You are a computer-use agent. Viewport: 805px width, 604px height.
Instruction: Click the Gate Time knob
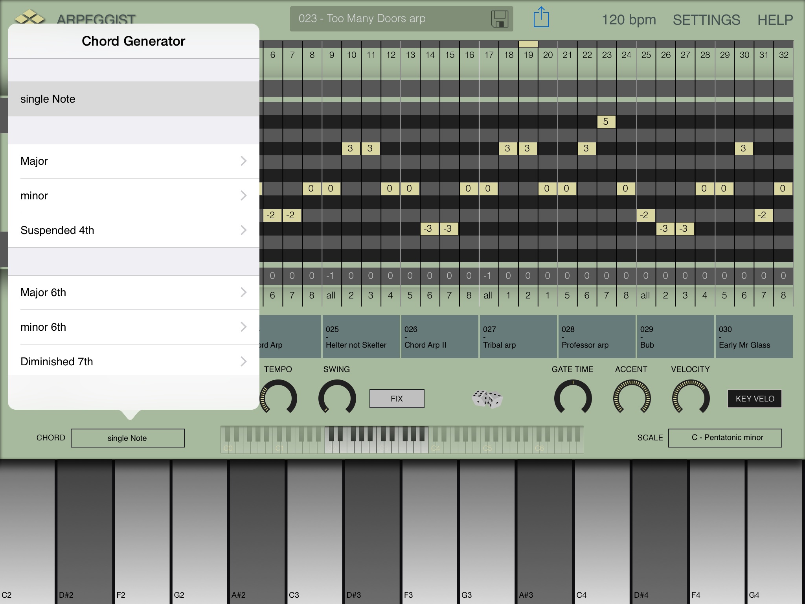pos(573,398)
